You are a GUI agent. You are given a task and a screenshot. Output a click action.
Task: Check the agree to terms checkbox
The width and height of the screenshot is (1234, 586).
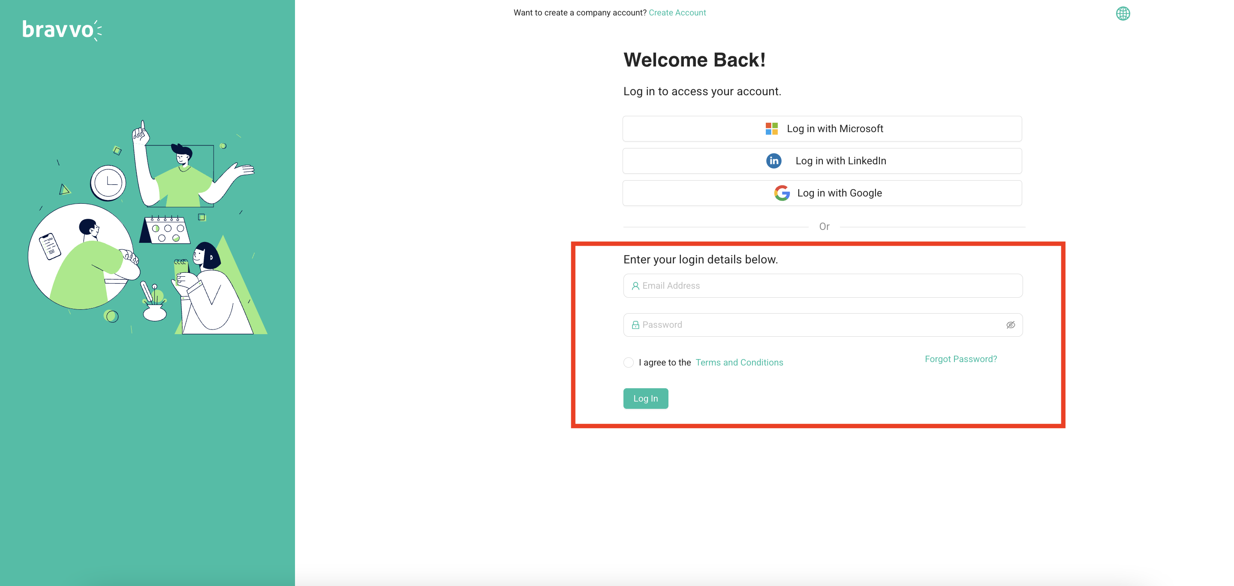(x=629, y=362)
